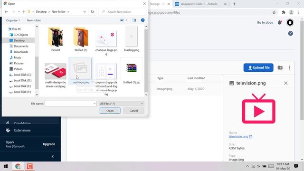Select 3D Objects in navigation tree
304x171 pixels.
19,35
